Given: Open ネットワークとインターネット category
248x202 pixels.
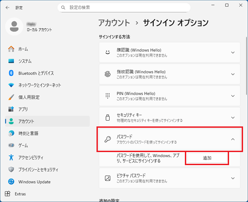Looking at the screenshot, I should [x=47, y=85].
